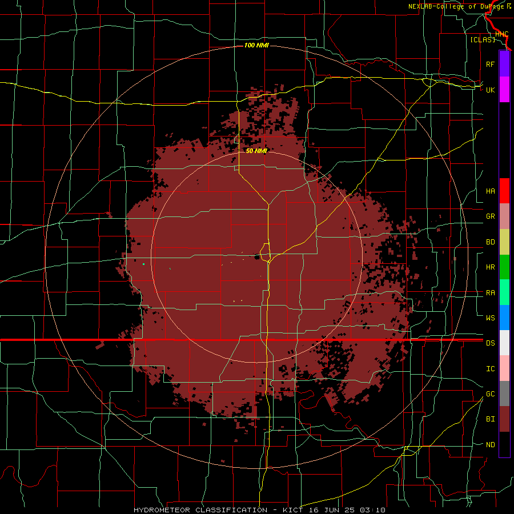Click the white DS legend swatch

504,343
